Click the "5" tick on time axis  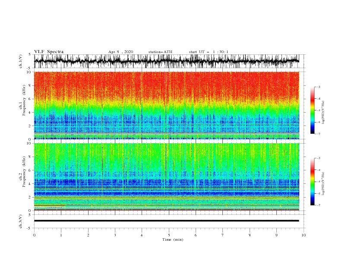tap(169, 235)
